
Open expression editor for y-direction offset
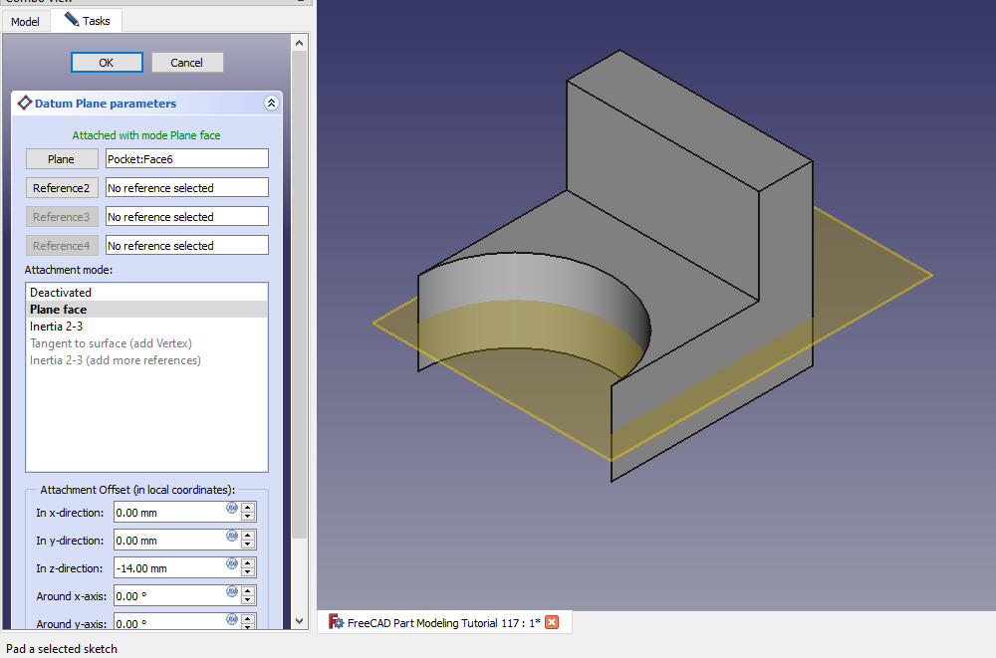(x=232, y=536)
